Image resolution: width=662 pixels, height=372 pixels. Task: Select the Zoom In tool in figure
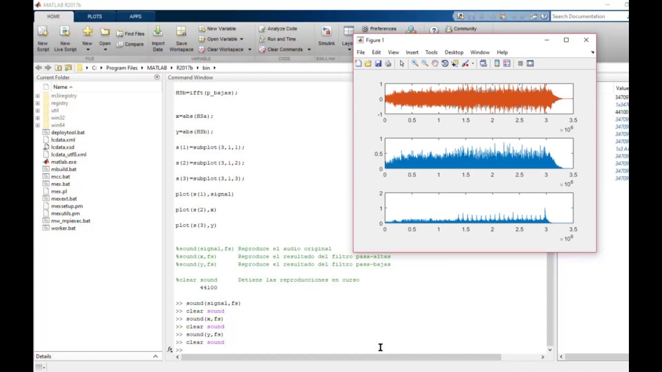pos(415,64)
